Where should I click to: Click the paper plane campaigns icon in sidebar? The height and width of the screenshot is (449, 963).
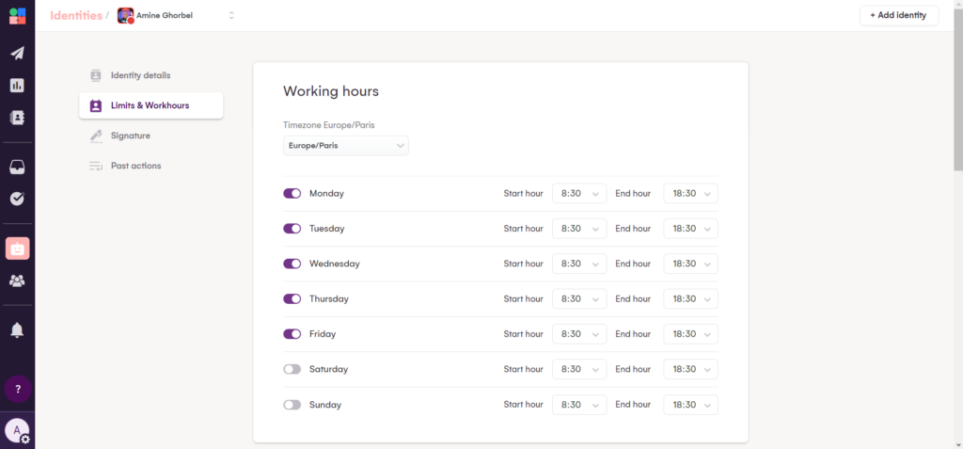coord(17,54)
